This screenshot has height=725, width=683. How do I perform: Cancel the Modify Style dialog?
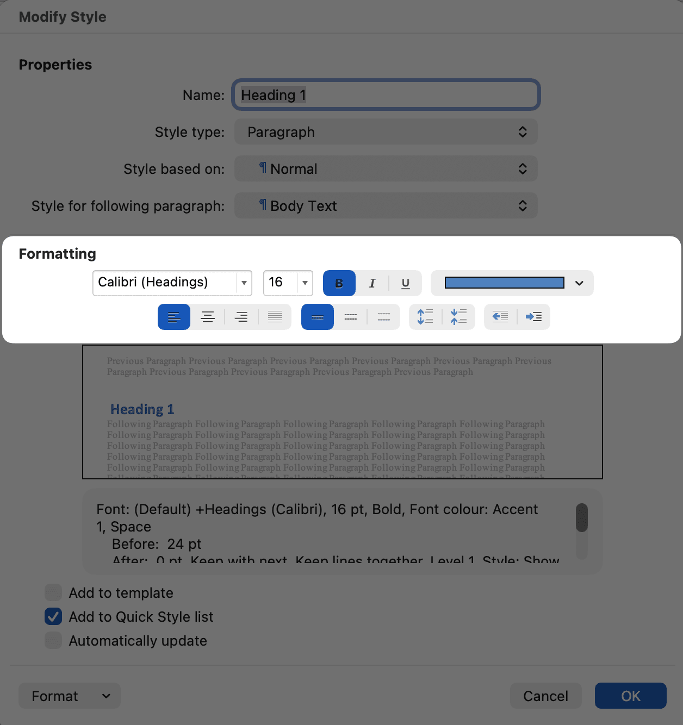[545, 696]
